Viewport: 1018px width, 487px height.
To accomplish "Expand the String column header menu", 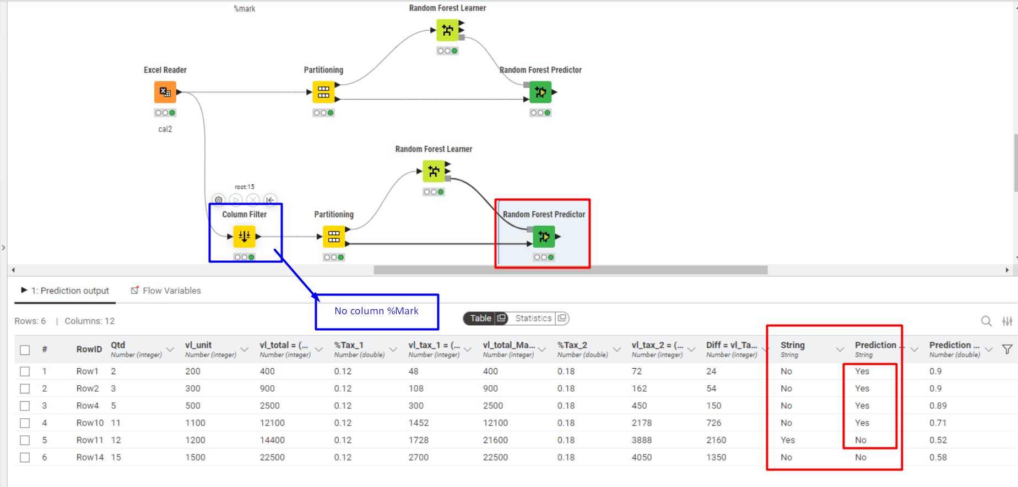I will (840, 349).
